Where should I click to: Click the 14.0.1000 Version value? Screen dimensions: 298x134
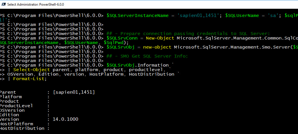[x=66, y=119]
